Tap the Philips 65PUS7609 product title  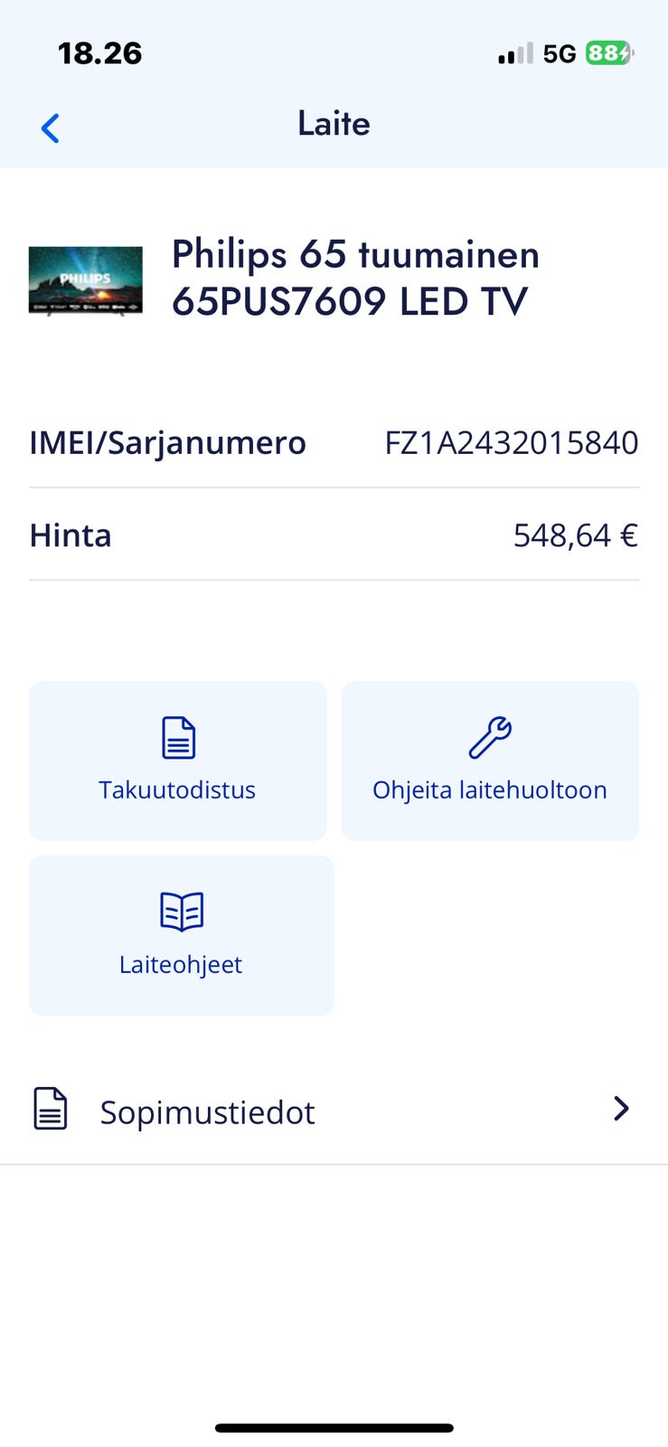355,278
